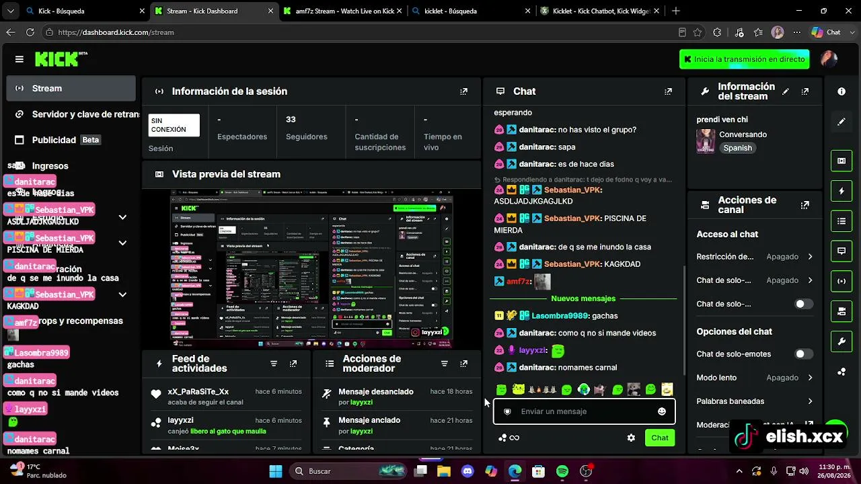
Task: Open the hamburger menu beside the Kick logo
Action: tap(19, 59)
